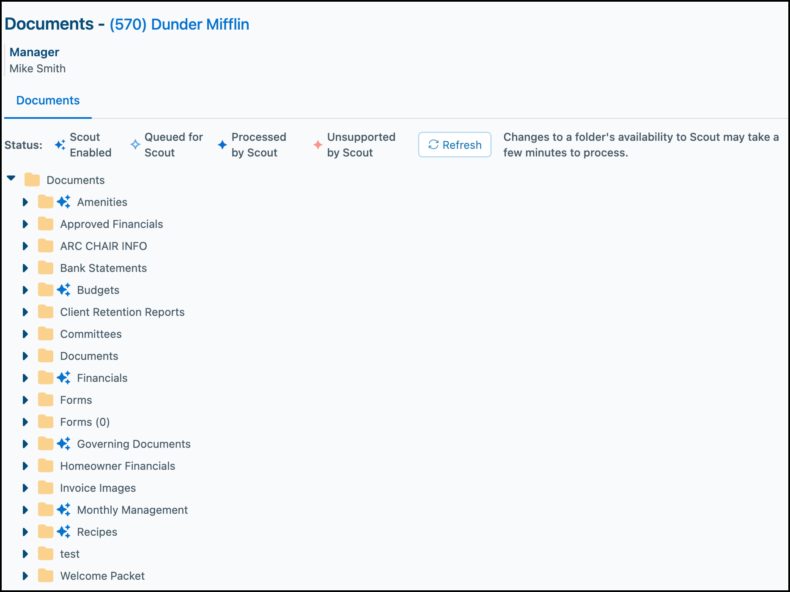Click the Welcome Packet folder icon

46,576
